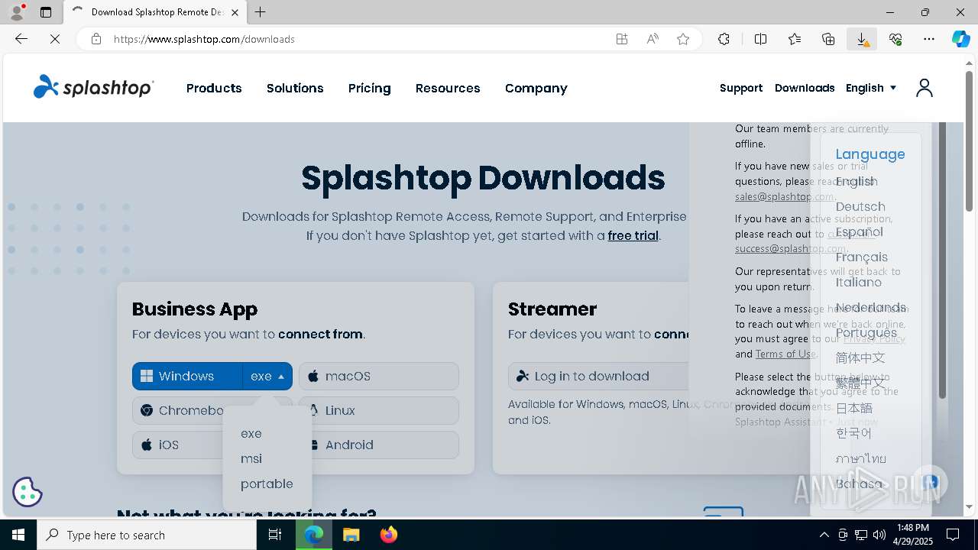Viewport: 978px width, 550px height.
Task: Select Italiano language option
Action: [859, 282]
